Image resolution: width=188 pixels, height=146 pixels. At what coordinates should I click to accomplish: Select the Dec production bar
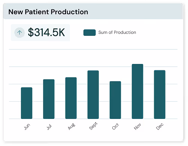160,94
